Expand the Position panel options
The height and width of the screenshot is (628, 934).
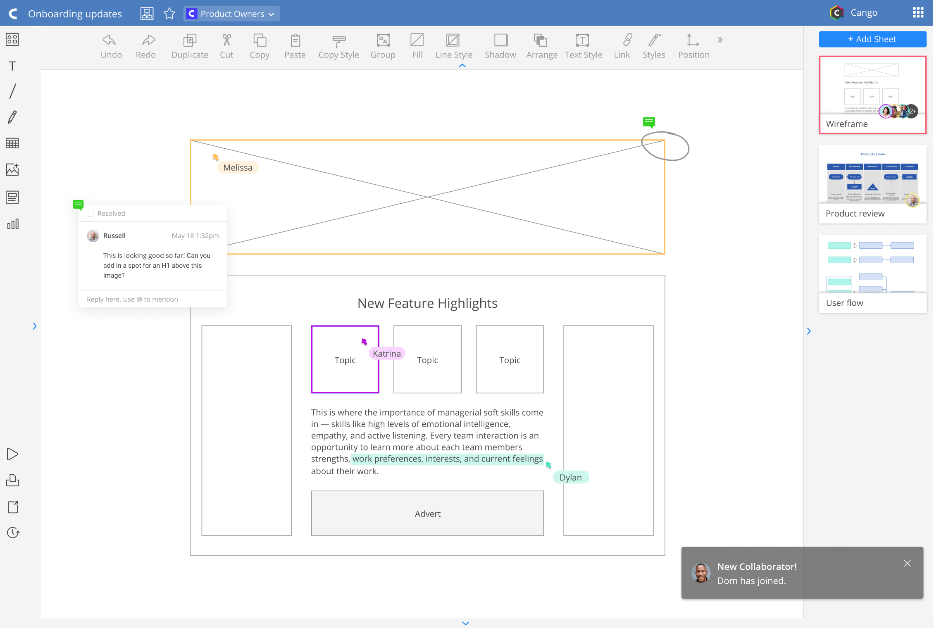click(721, 40)
